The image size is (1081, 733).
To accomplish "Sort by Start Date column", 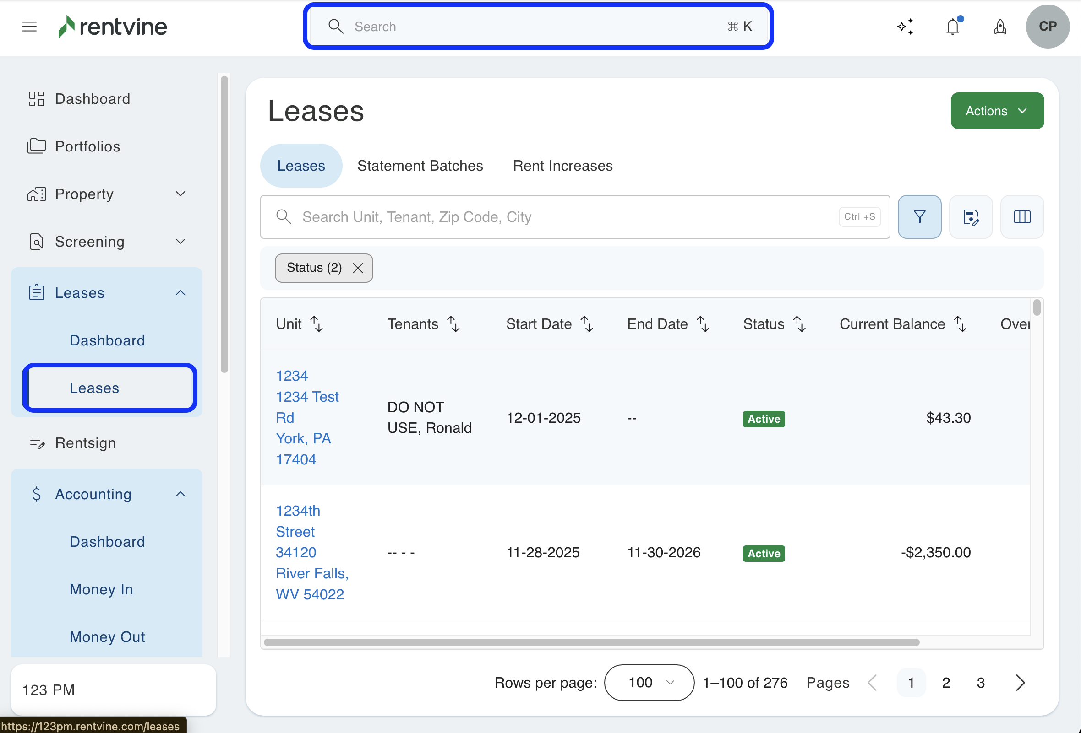I will tap(587, 324).
